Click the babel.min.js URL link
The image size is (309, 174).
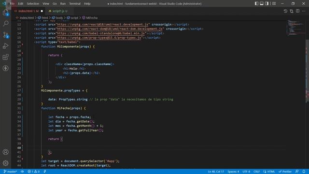click(x=101, y=33)
